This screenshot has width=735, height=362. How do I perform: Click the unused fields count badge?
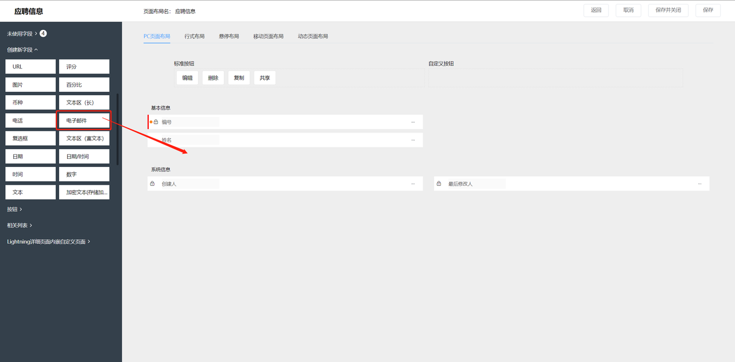pyautogui.click(x=43, y=34)
